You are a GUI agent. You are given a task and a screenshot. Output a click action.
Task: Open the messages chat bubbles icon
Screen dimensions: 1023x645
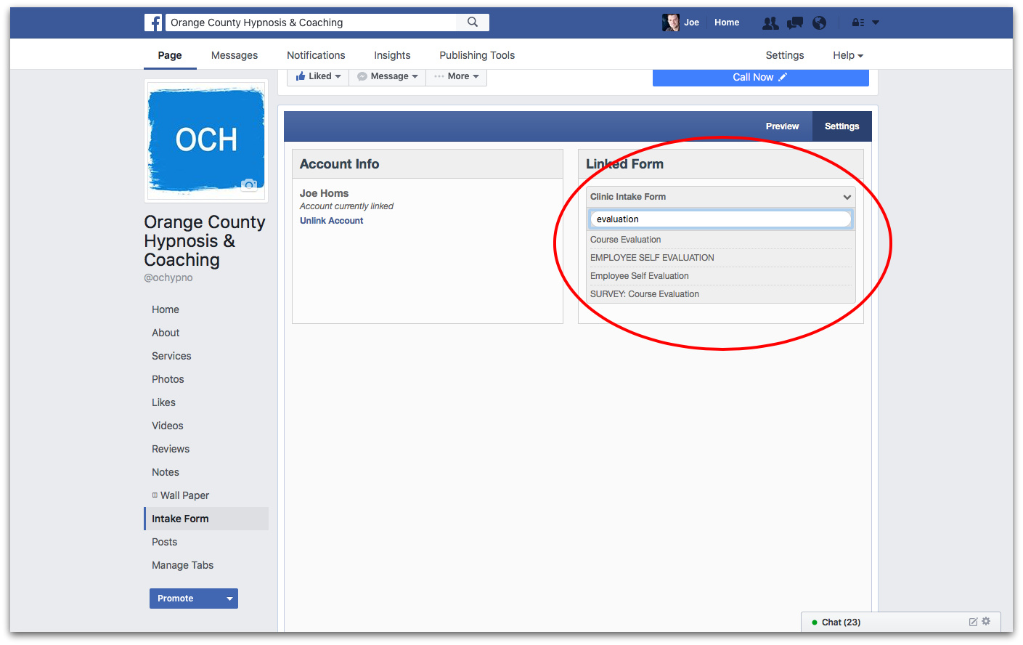(x=795, y=23)
